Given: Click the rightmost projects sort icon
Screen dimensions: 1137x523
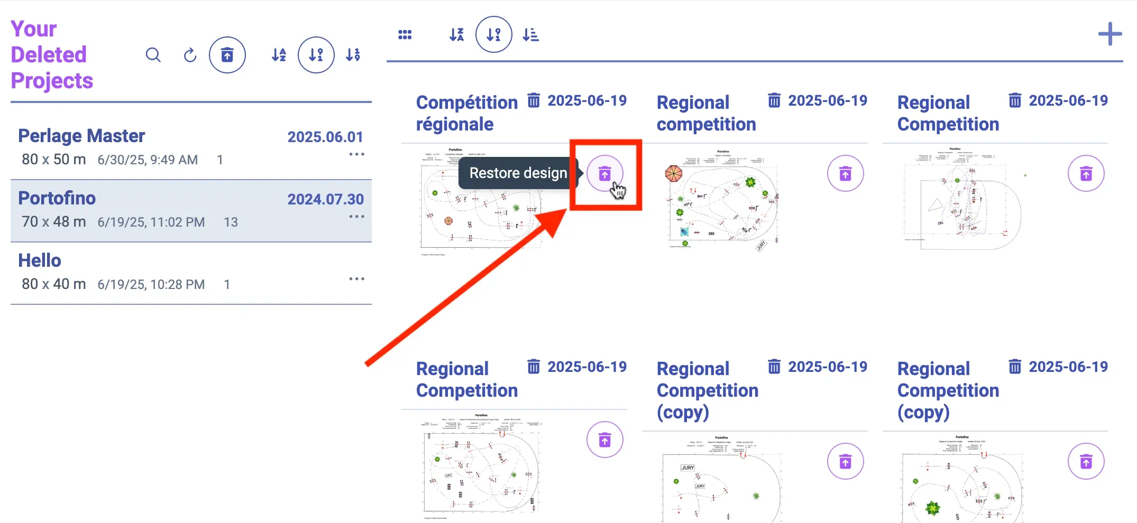Looking at the screenshot, I should 353,55.
